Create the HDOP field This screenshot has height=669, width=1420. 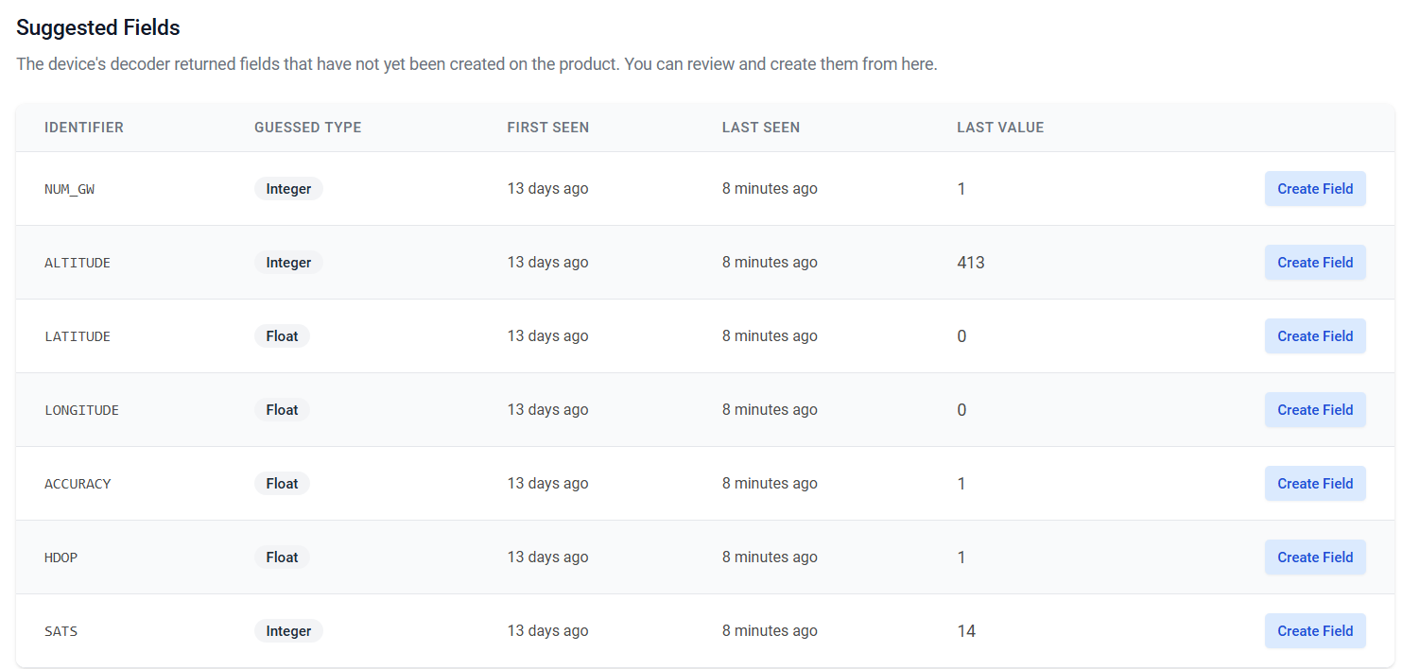click(x=1314, y=557)
